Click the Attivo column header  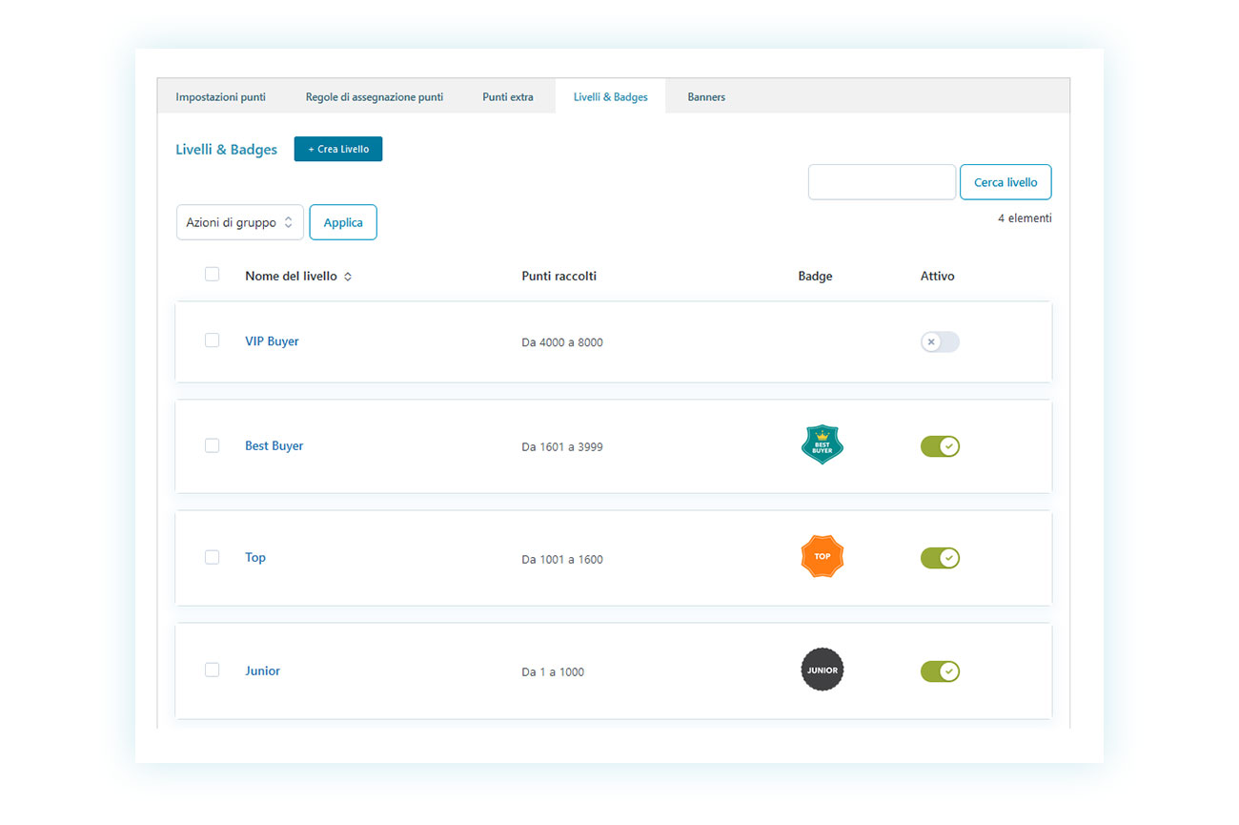pyautogui.click(x=937, y=276)
